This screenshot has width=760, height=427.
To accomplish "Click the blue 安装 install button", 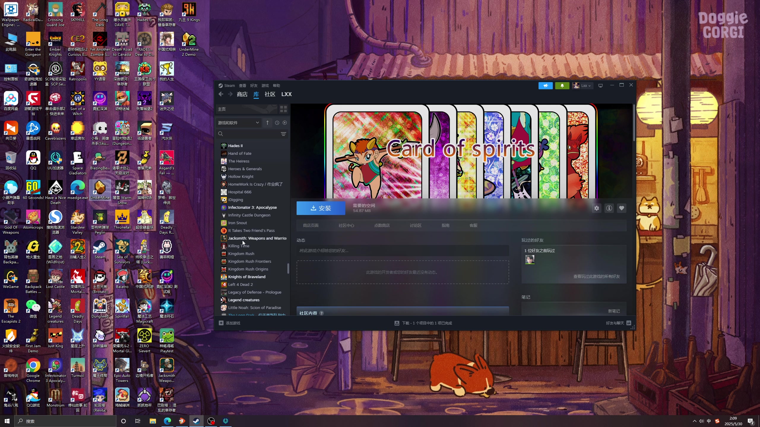I will pyautogui.click(x=321, y=208).
